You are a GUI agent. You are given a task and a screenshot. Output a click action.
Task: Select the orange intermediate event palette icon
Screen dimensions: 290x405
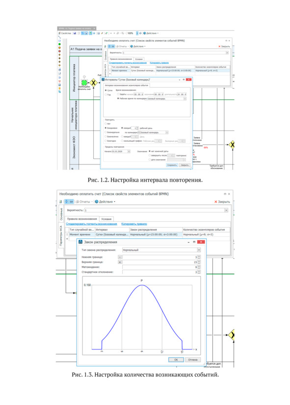[x=59, y=48]
